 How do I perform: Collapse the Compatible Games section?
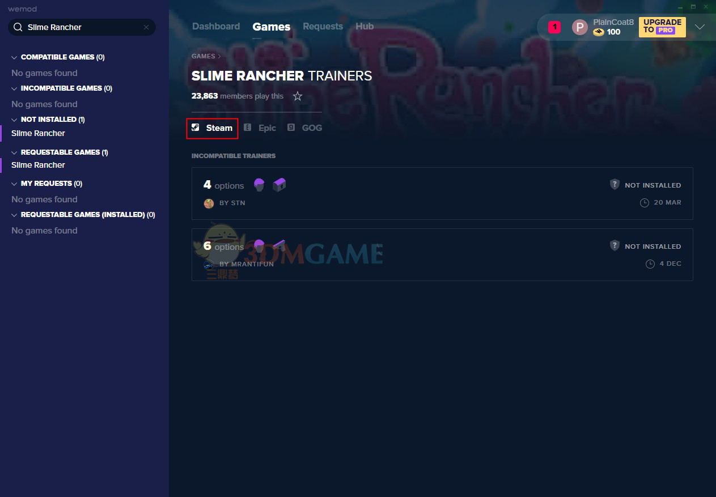15,57
